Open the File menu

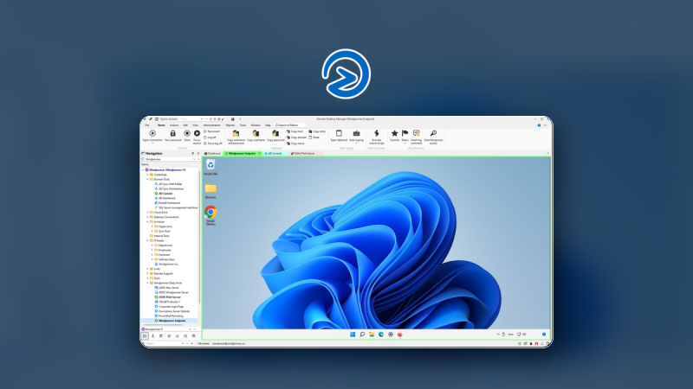(x=147, y=125)
